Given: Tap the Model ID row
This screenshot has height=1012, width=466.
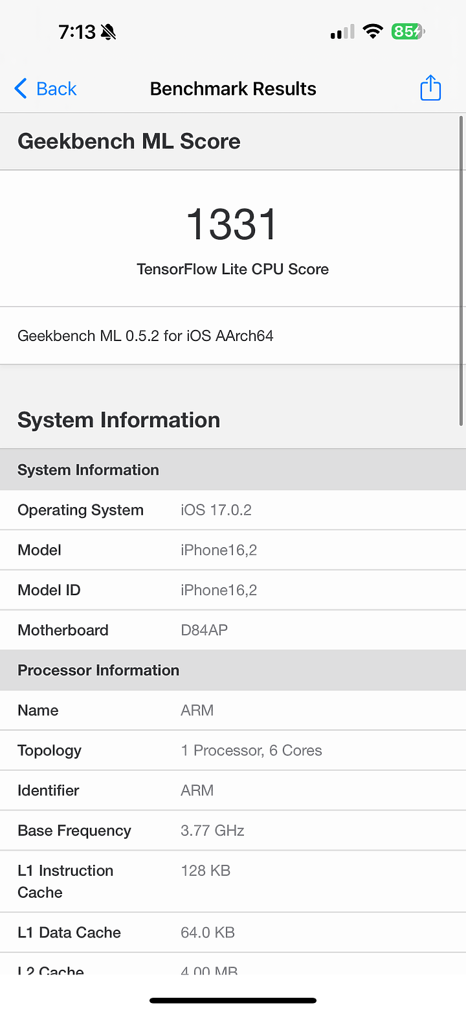Looking at the screenshot, I should (x=233, y=590).
